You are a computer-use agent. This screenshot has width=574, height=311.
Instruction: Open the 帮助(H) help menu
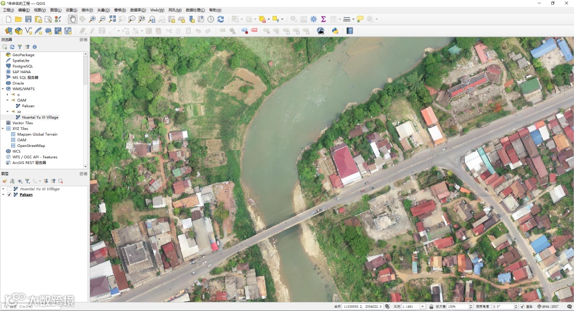[x=215, y=10]
